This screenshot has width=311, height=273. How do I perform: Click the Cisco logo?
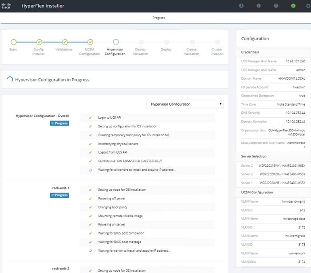(9, 6)
